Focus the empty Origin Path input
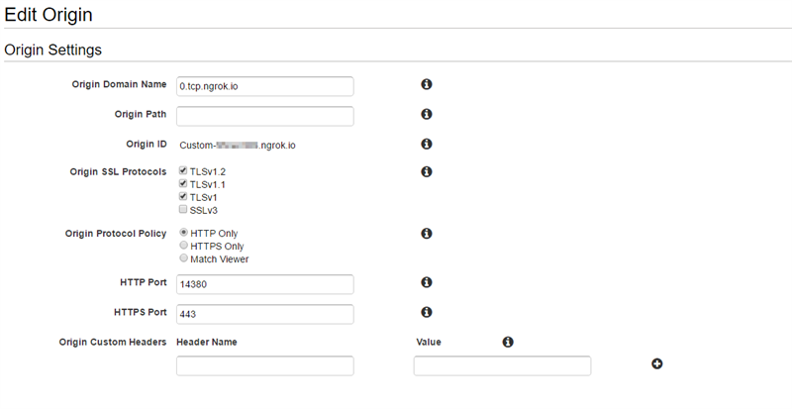792x409 pixels. click(264, 116)
